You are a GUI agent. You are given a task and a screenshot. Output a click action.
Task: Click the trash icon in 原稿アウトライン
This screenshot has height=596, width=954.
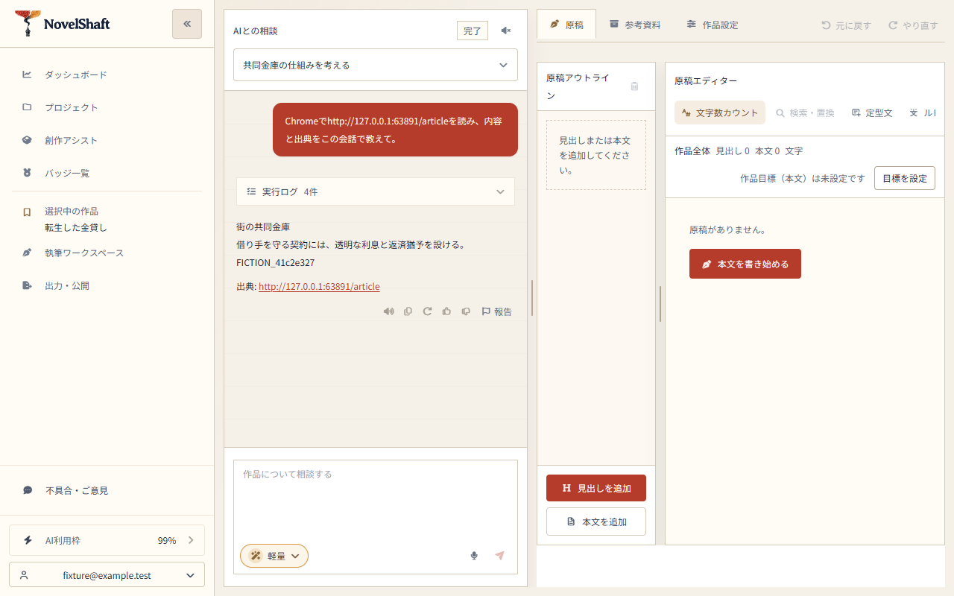point(634,86)
